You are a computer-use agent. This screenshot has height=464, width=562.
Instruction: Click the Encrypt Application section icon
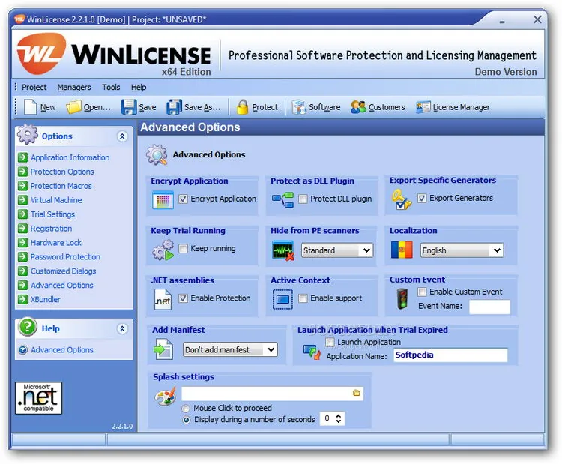pos(163,199)
